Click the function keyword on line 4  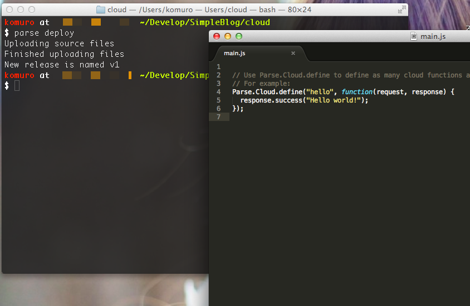(x=357, y=92)
